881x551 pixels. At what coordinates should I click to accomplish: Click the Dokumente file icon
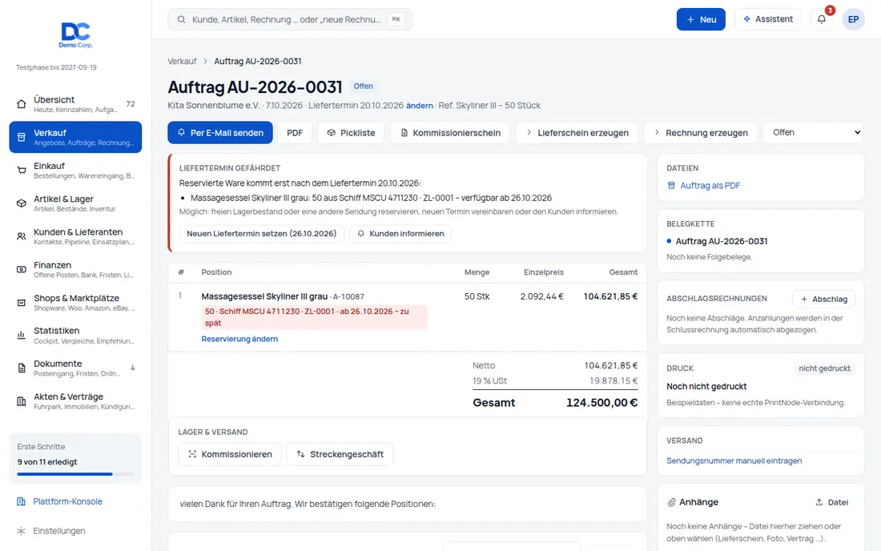pos(22,368)
